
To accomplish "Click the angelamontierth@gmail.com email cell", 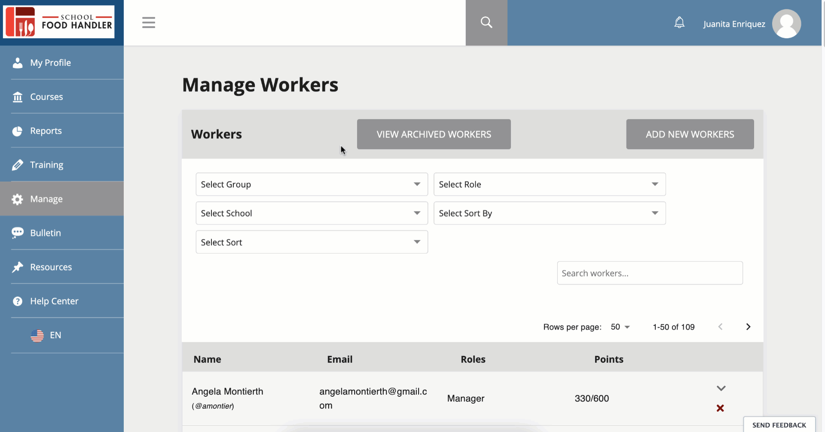I will point(373,398).
